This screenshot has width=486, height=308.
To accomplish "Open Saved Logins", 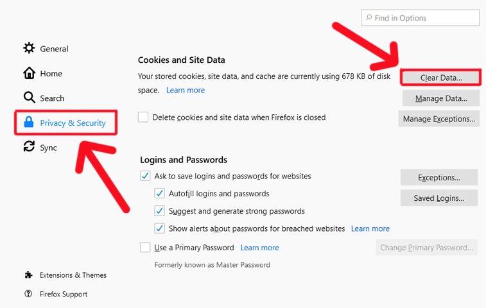I will [x=438, y=198].
